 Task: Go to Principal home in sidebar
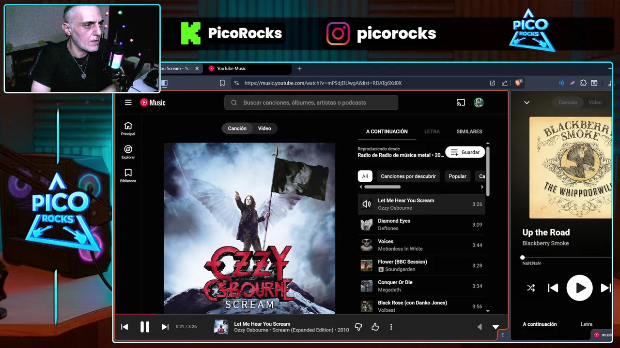(128, 129)
